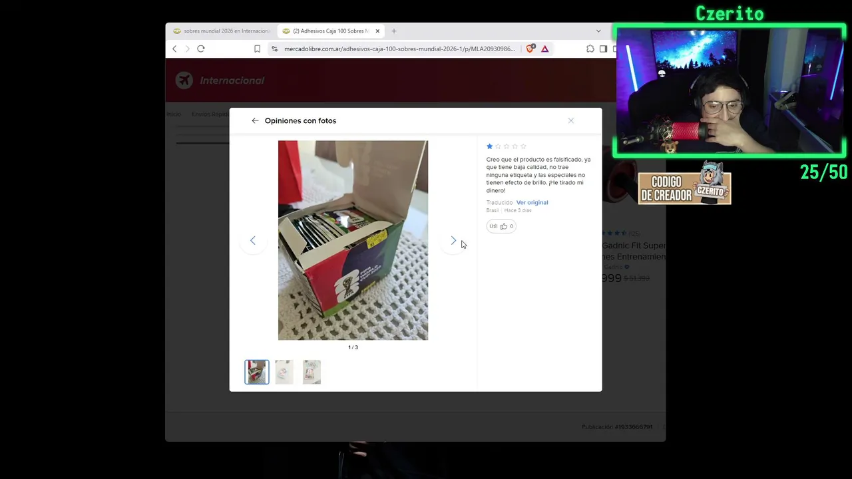Close the Opiniones con fotos dialog
This screenshot has height=479, width=852.
tap(570, 120)
